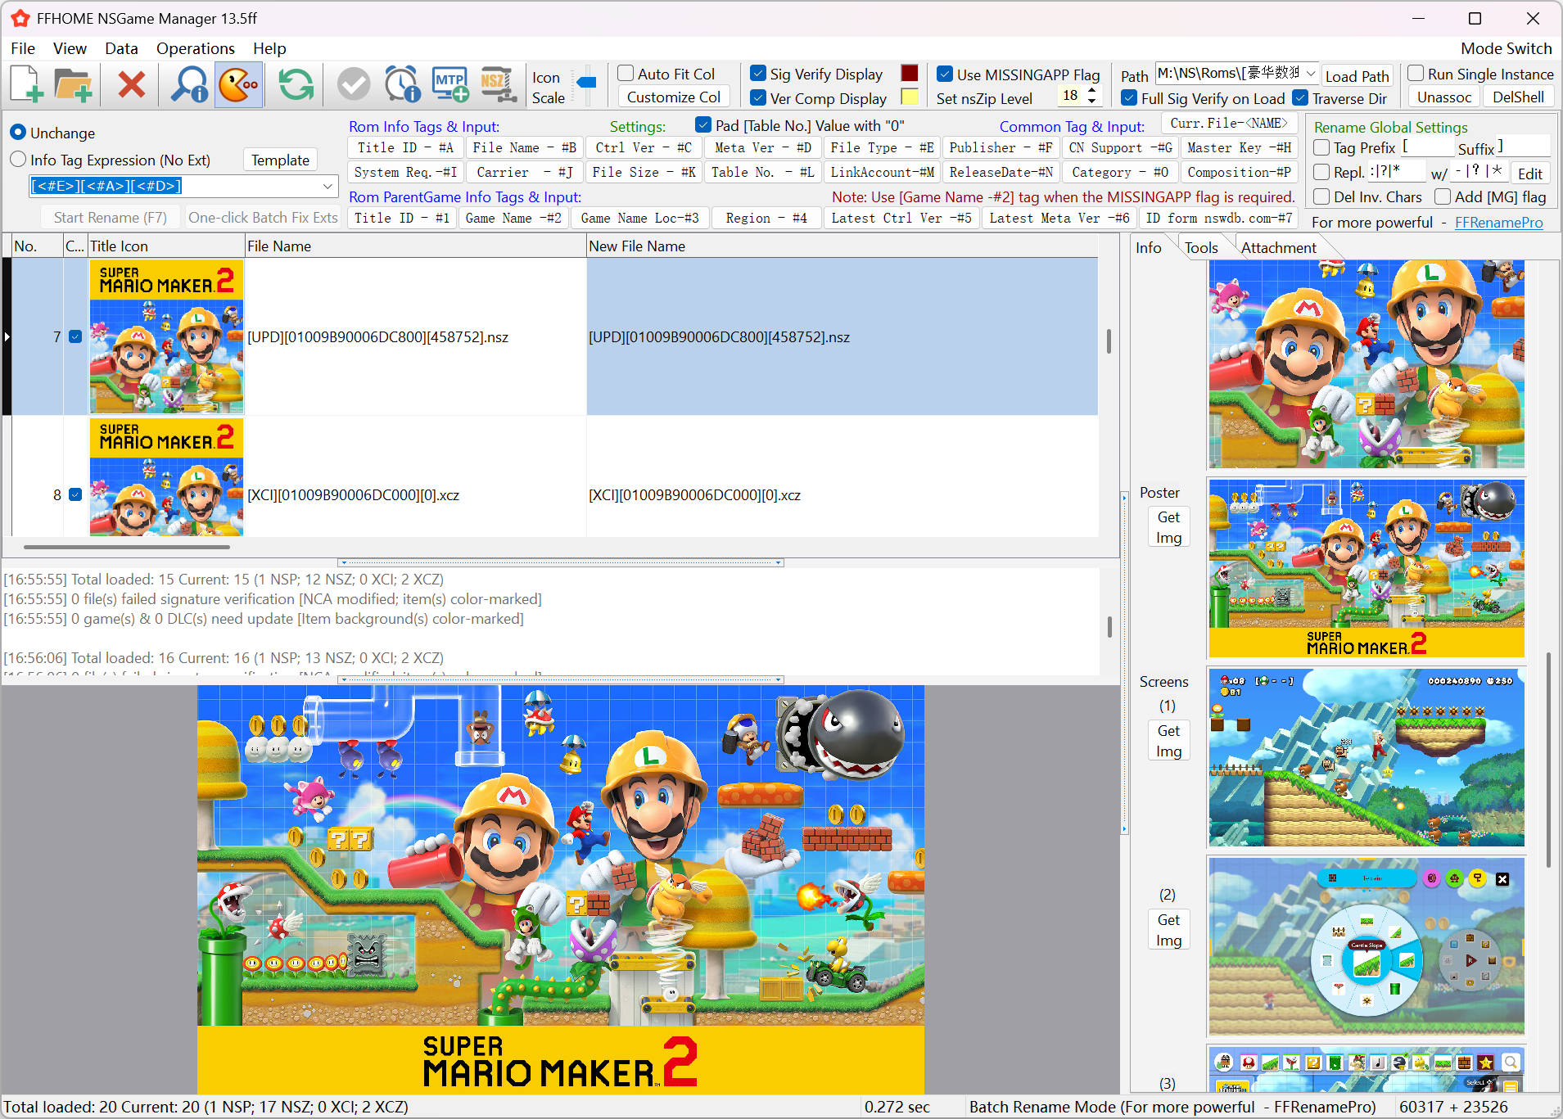Click the Load Path button
The width and height of the screenshot is (1563, 1119).
1357,76
